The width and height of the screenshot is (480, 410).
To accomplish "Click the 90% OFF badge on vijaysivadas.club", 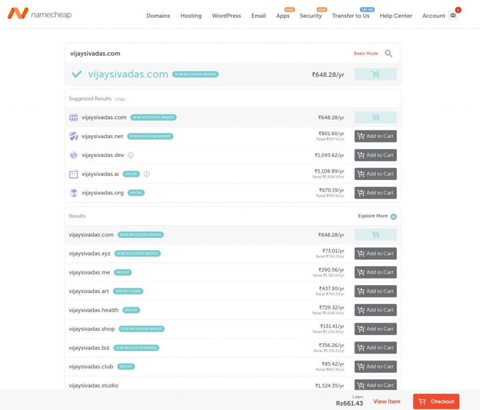I will pyautogui.click(x=126, y=366).
